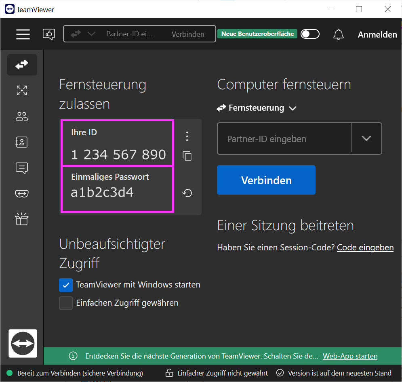Check Einfachen Zugriff gewähren
The width and height of the screenshot is (402, 382).
tap(66, 303)
